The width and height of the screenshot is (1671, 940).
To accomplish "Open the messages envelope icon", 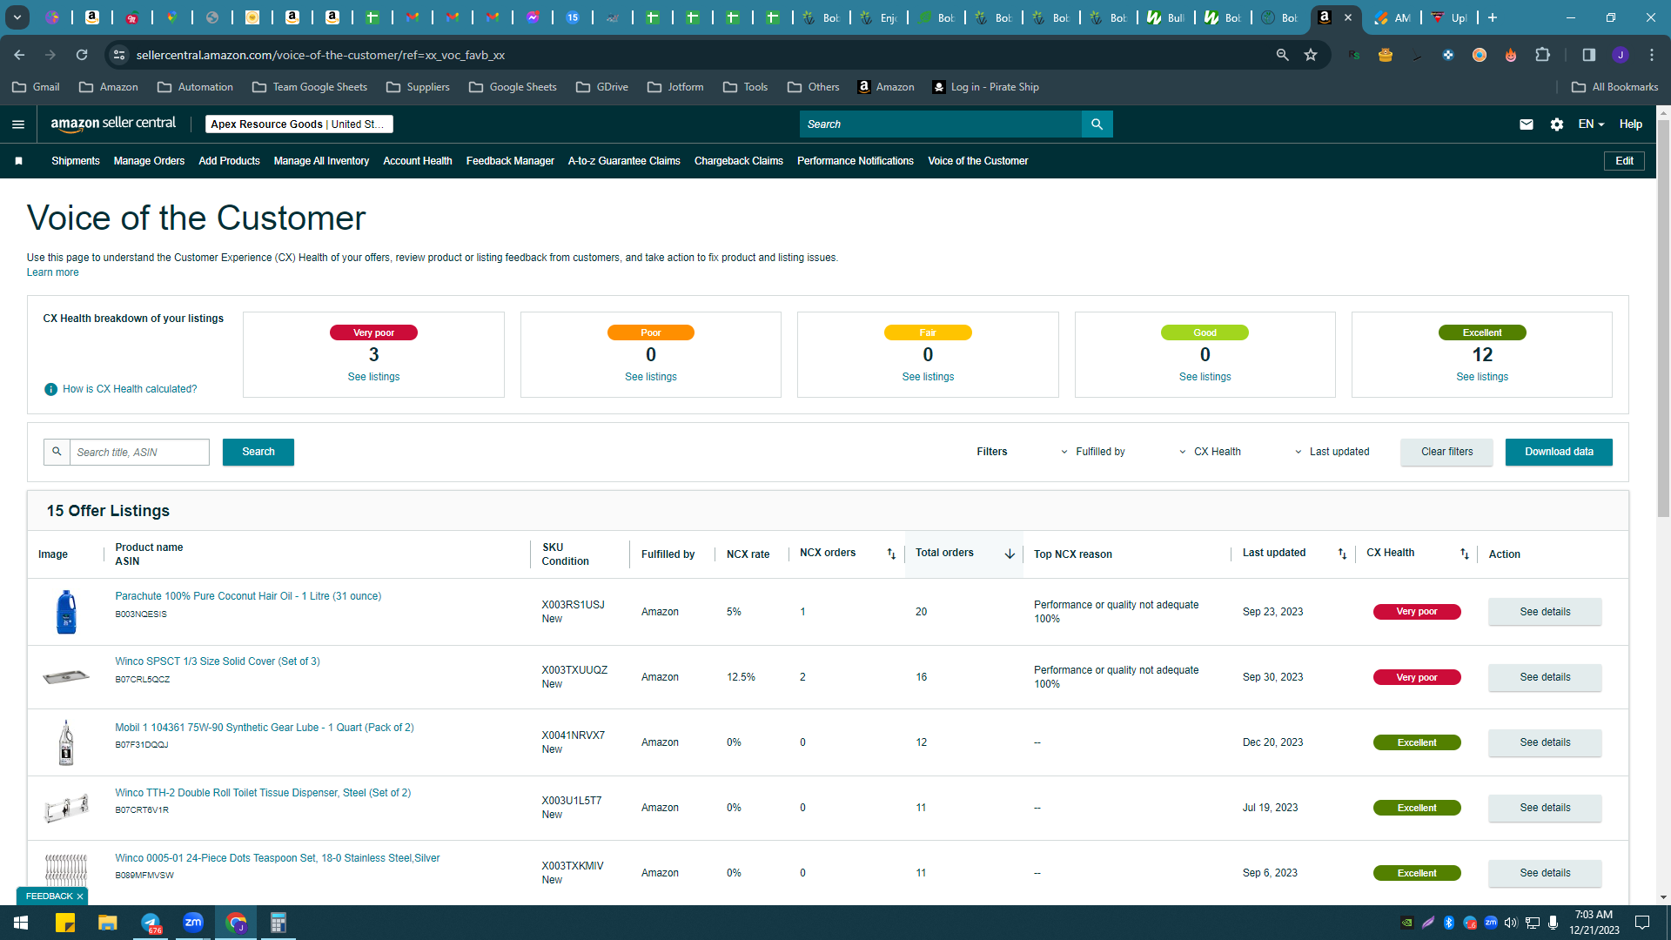I will point(1527,124).
